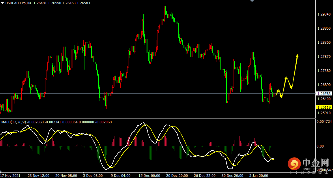The image size is (333, 178).
Task: Click the small first yellow forecast arrowhead
Action: 278,90
